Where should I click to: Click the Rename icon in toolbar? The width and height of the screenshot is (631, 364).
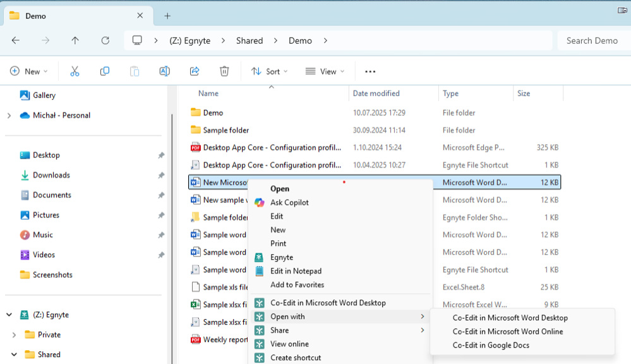[x=164, y=71]
